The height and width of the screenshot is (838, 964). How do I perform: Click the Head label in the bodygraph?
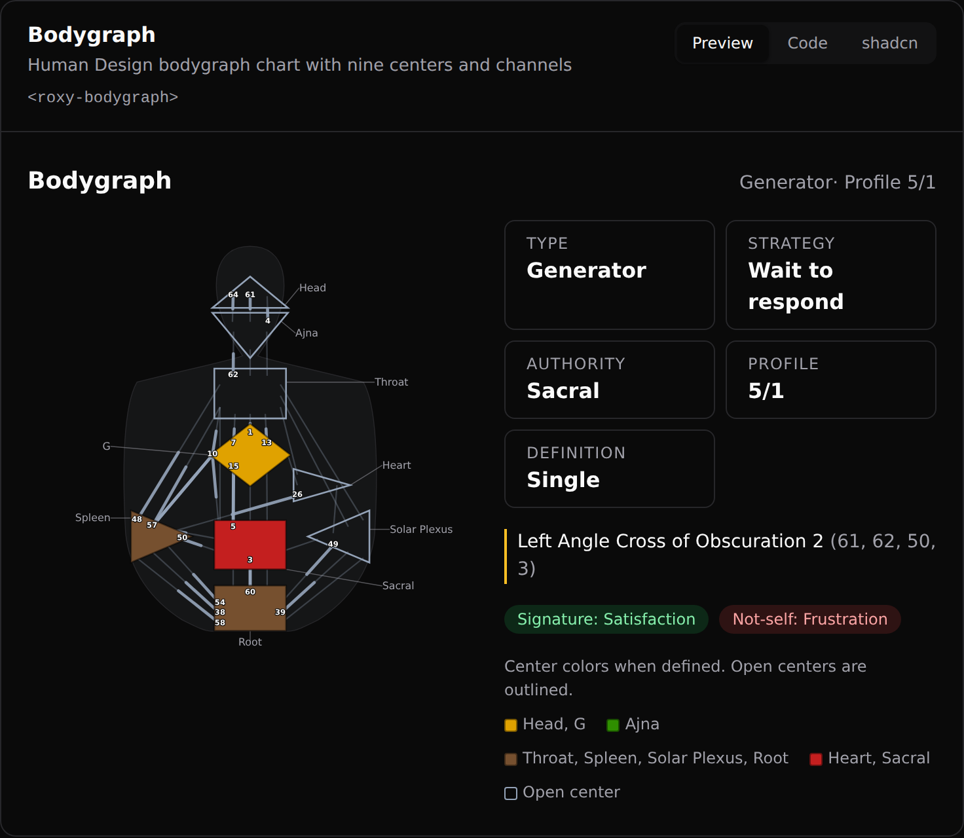[x=312, y=288]
